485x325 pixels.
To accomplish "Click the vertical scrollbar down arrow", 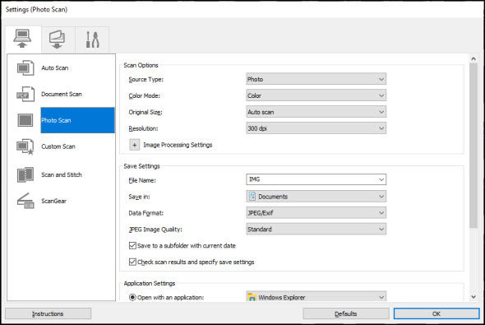I will (473, 297).
